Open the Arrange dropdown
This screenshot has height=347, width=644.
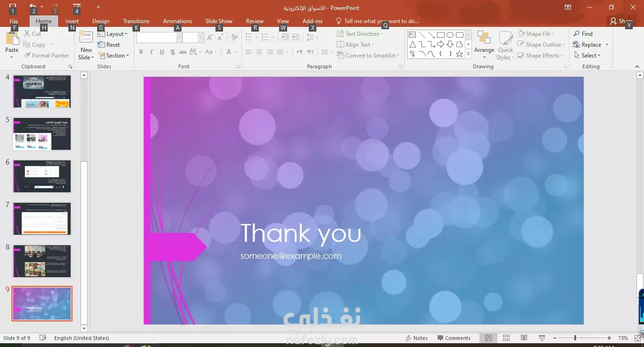click(484, 45)
